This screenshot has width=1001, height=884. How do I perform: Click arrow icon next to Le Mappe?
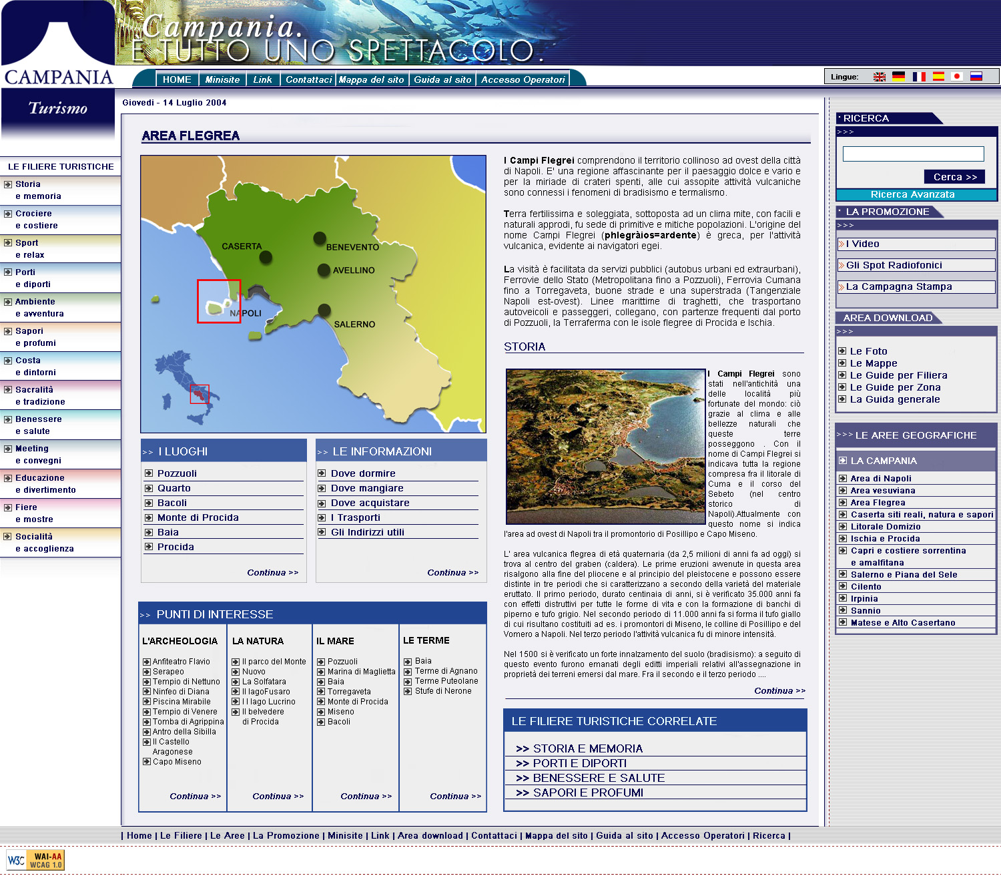pyautogui.click(x=842, y=363)
